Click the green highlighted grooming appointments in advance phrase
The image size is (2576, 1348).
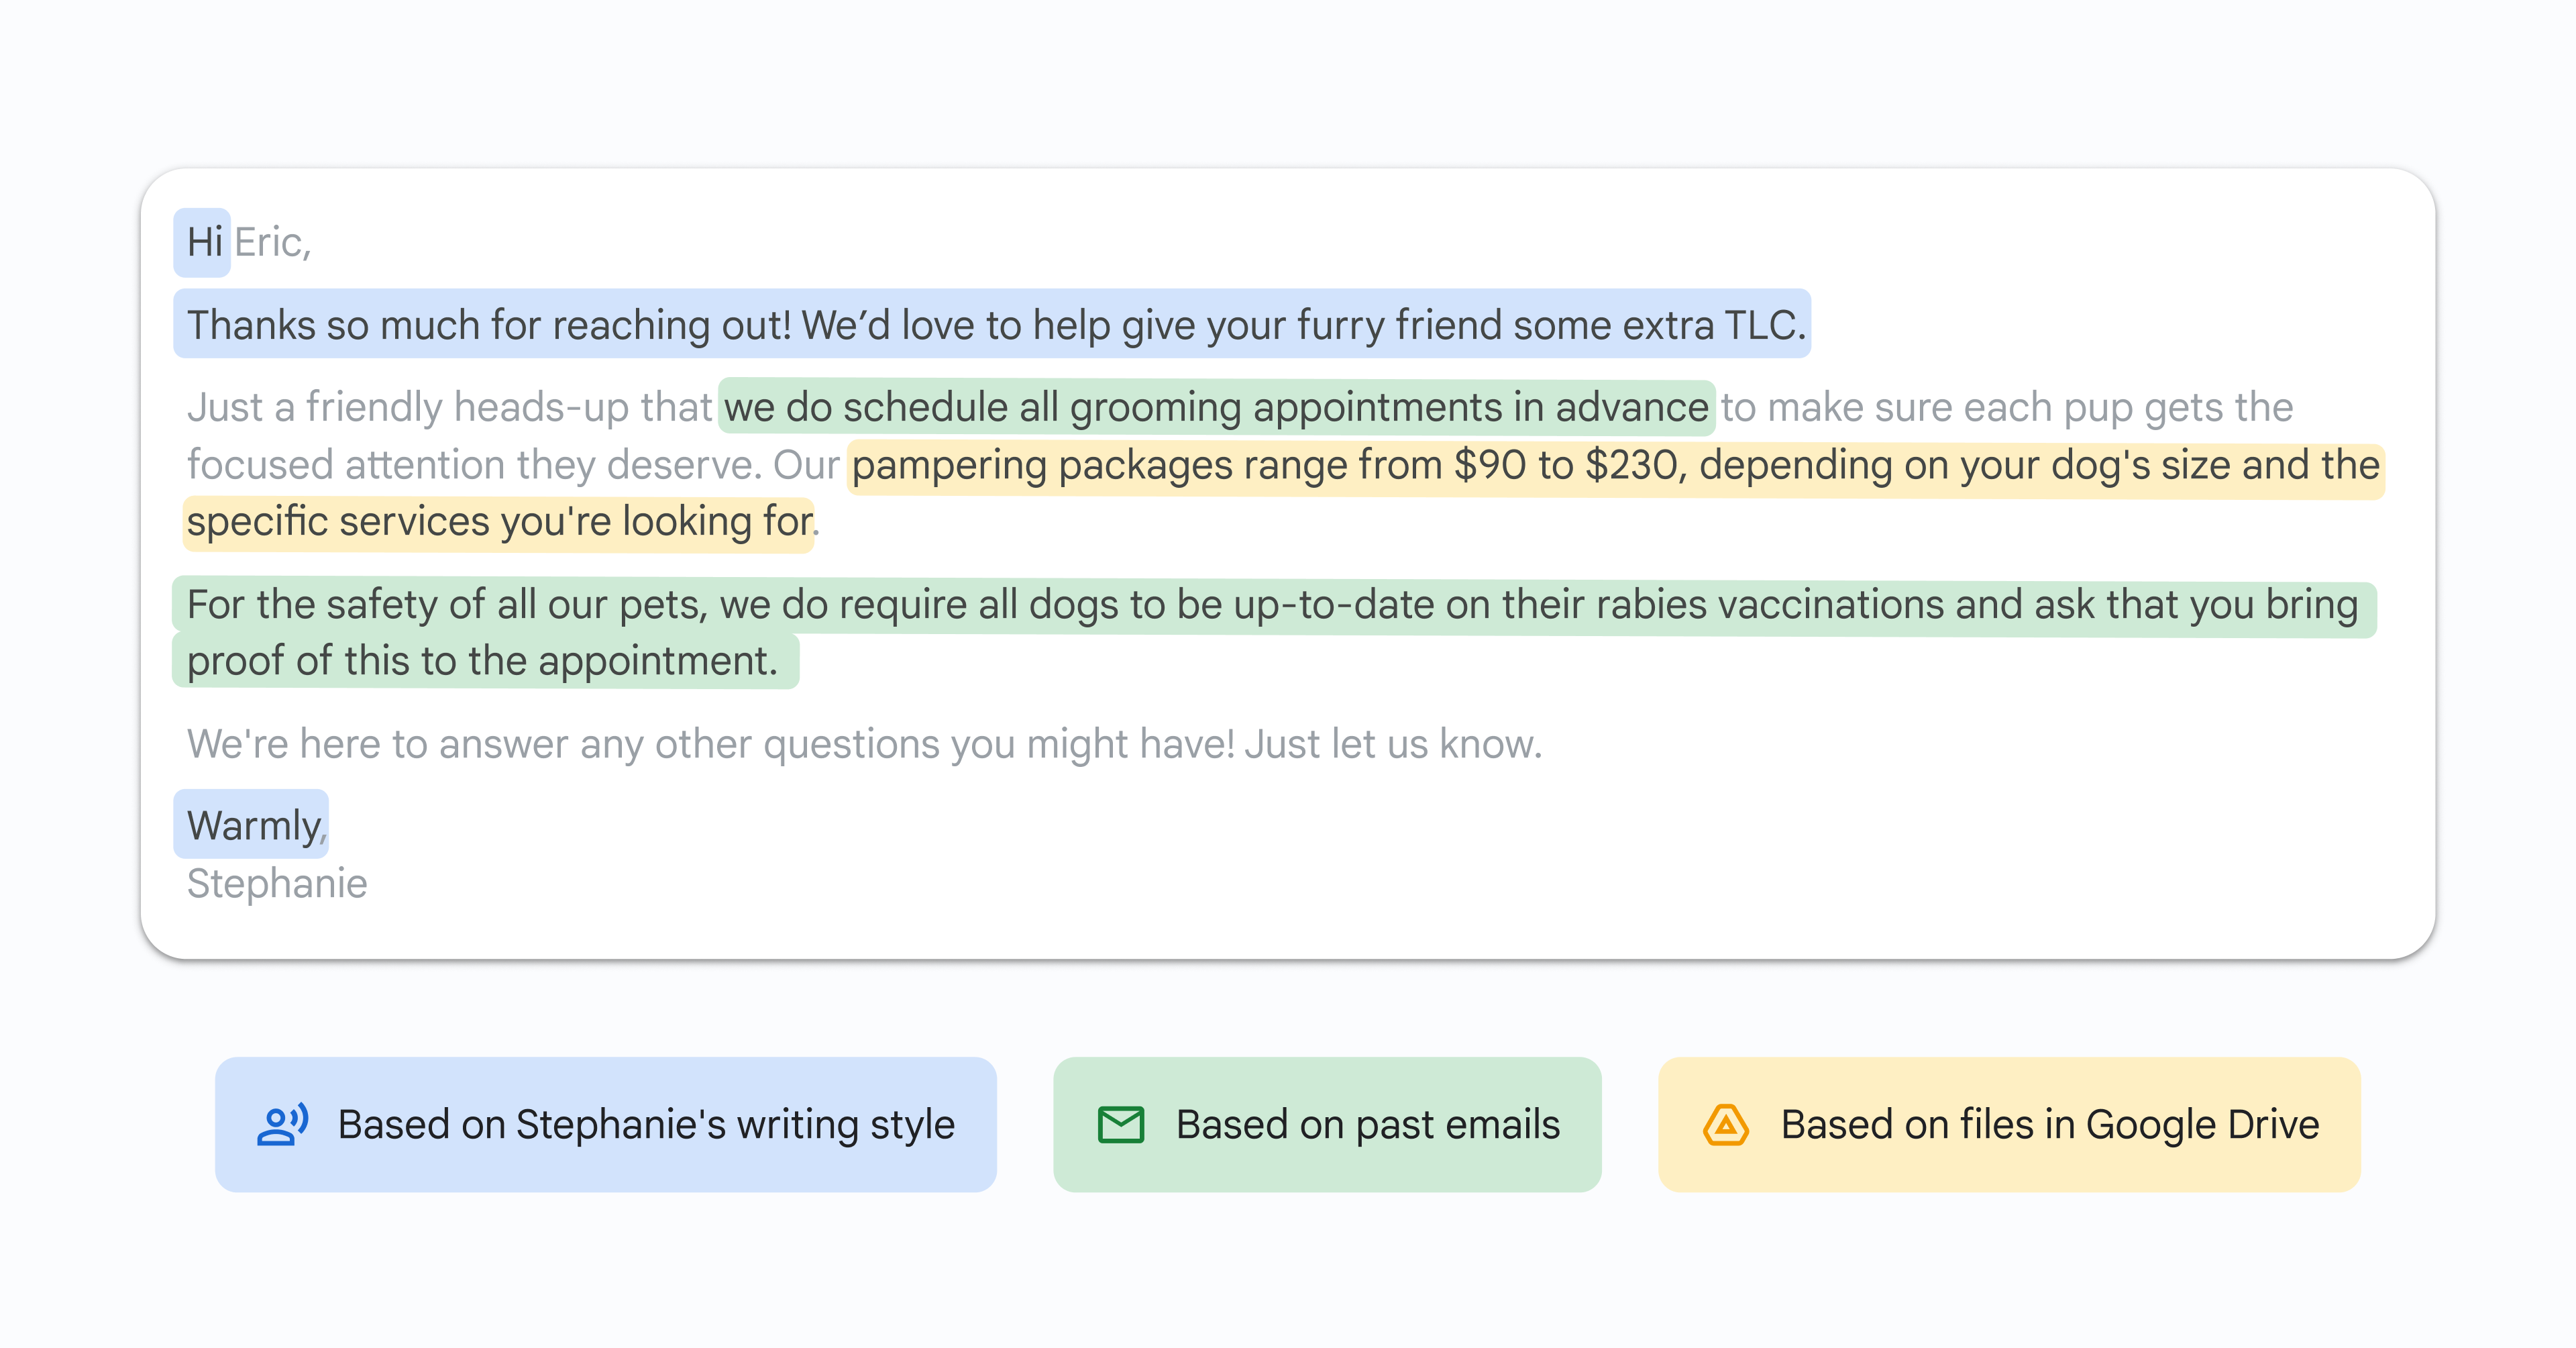[1216, 407]
